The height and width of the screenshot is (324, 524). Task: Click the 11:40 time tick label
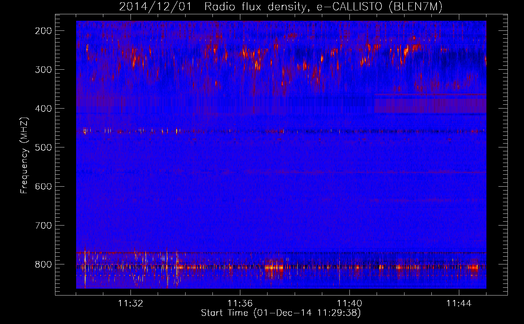(349, 304)
